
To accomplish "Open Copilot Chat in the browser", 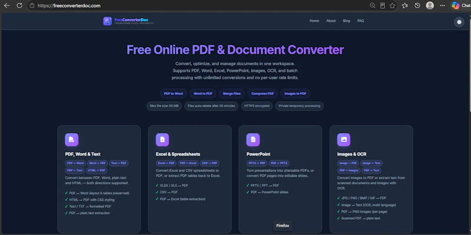I will 461,5.
